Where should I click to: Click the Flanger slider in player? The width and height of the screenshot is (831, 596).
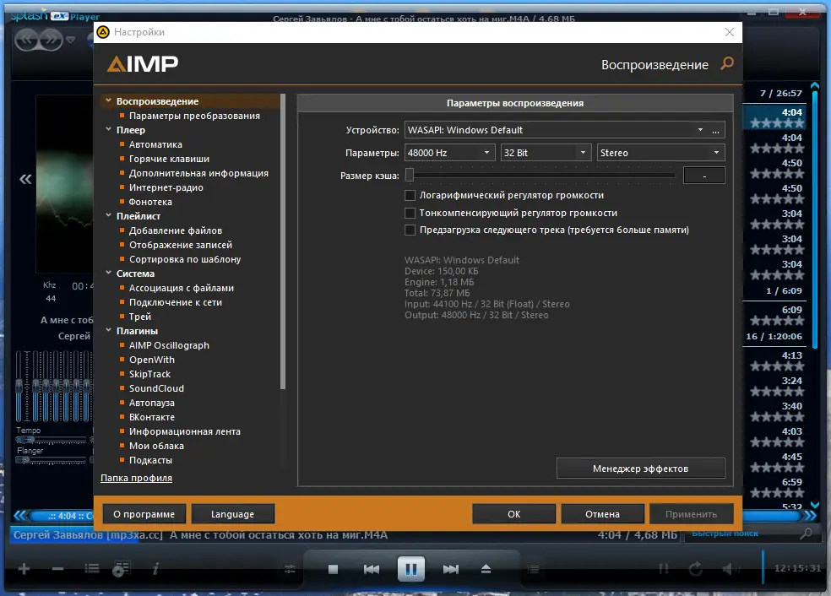click(x=51, y=460)
